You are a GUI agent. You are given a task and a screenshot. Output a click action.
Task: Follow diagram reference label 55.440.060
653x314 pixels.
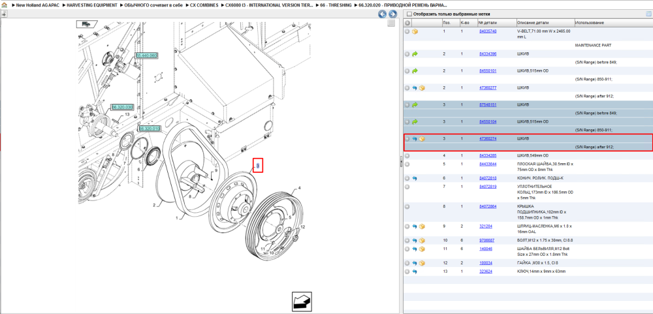(146, 55)
